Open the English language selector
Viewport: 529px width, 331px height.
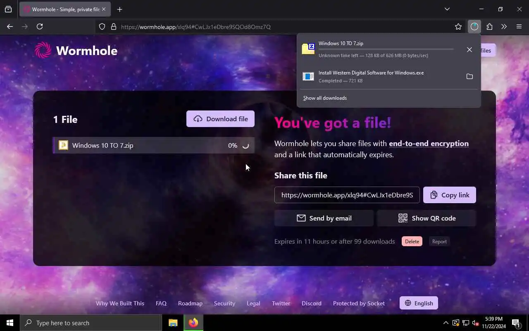click(419, 303)
